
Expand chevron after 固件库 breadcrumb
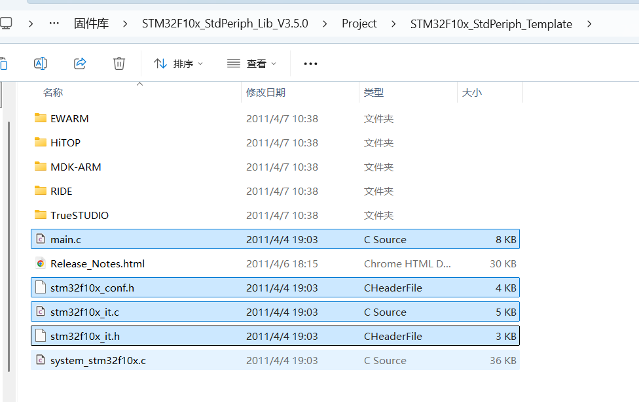point(125,24)
